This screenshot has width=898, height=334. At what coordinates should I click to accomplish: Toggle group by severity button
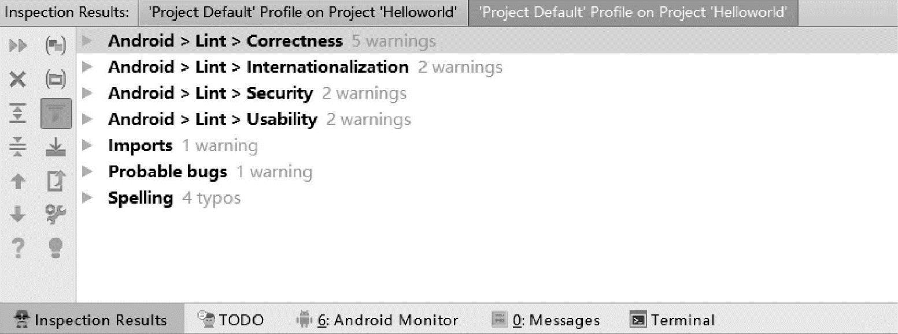[56, 46]
